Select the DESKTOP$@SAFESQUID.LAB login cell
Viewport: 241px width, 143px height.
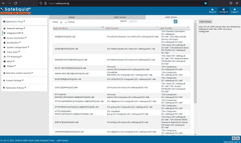click(68, 79)
